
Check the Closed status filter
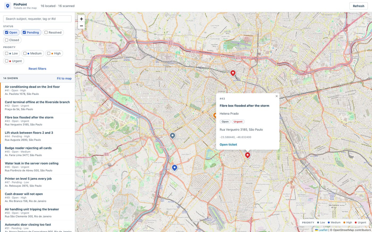(x=7, y=40)
